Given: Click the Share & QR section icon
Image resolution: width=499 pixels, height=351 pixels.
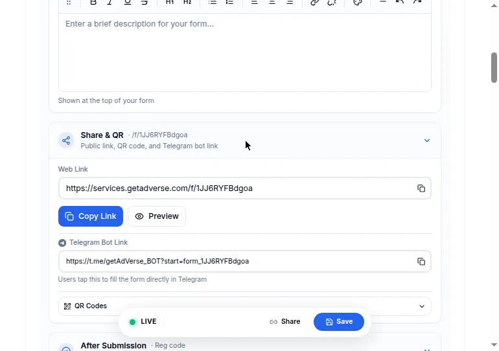Looking at the screenshot, I should point(66,141).
